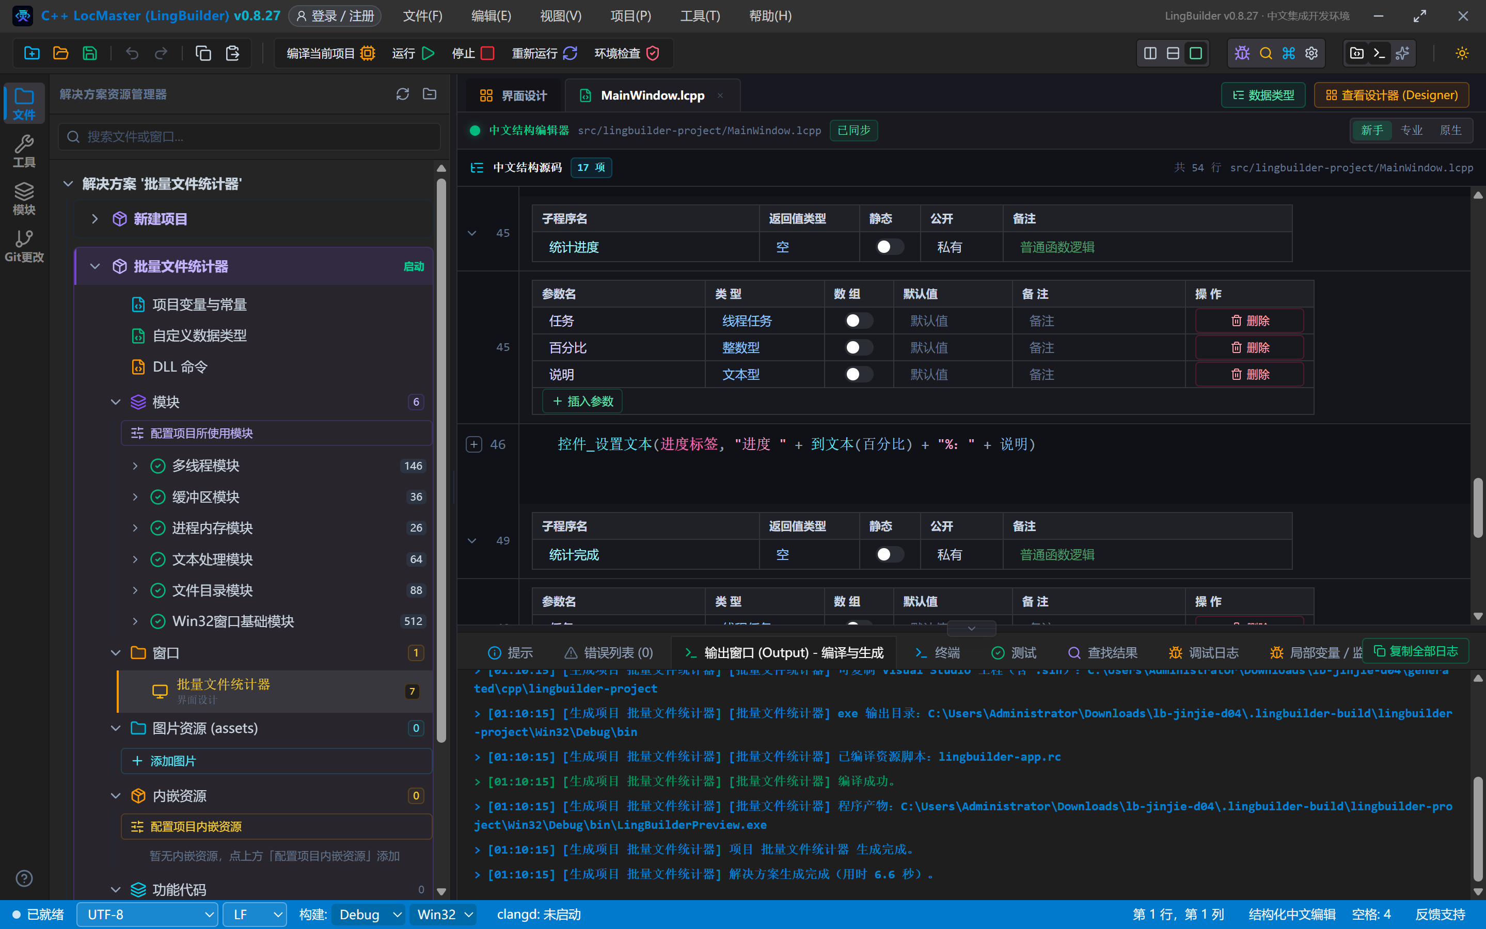Toggle 静态 switch for 统计完成

[889, 555]
